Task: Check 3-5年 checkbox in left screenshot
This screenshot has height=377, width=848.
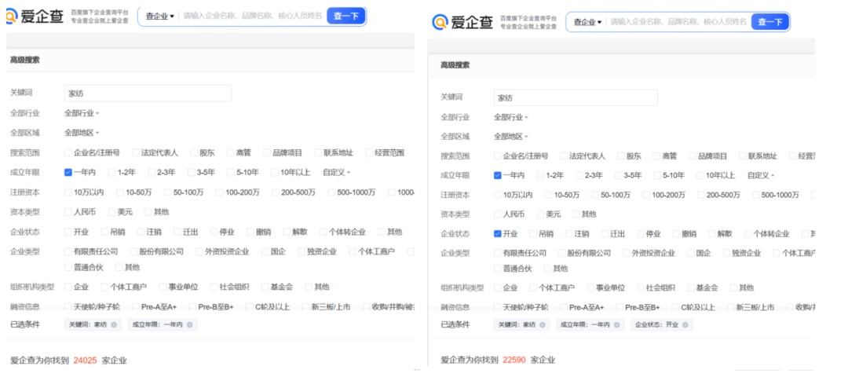Action: coord(191,173)
